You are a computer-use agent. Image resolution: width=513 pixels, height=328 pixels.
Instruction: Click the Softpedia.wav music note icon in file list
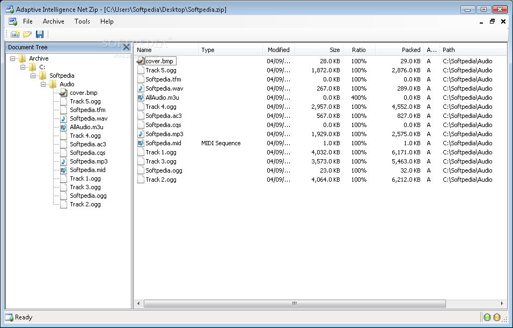141,88
